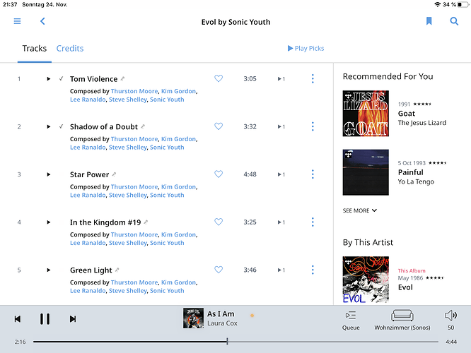
Task: Play track Star Power
Action: point(48,174)
